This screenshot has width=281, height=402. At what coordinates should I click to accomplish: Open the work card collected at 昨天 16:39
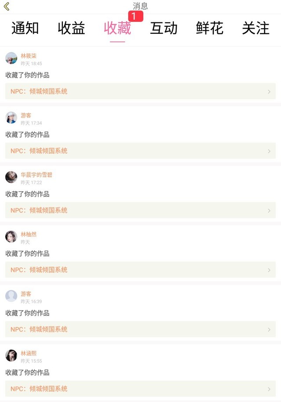click(x=140, y=329)
